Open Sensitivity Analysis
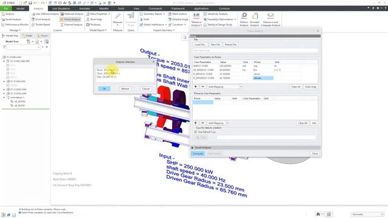Viewport: 388px width, 218px height. [215, 14]
